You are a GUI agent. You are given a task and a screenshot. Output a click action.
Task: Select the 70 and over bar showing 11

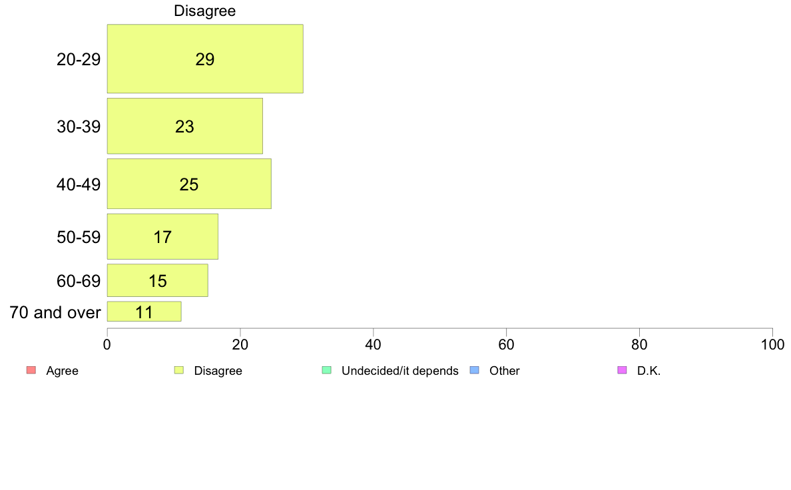click(144, 312)
